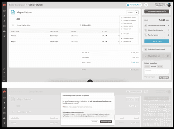The width and height of the screenshot is (174, 129).
Task: Click the paper plane icon in upper sidebar
Action: click(x=4, y=36)
